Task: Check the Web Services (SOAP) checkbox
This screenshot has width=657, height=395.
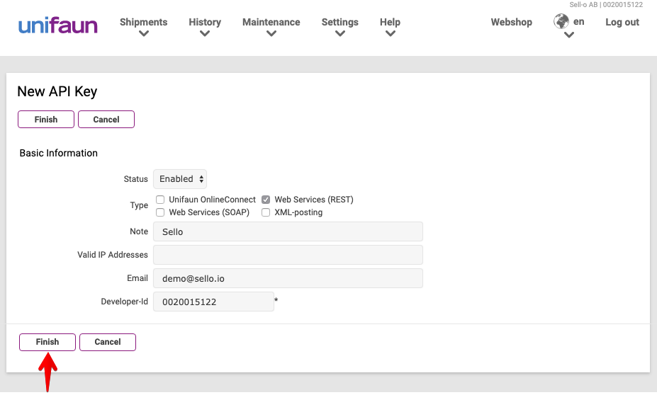Action: tap(160, 212)
